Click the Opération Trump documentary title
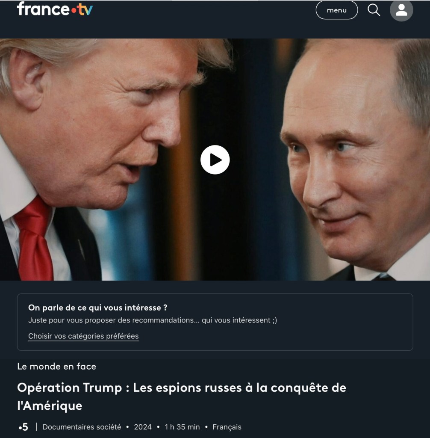 (x=182, y=397)
